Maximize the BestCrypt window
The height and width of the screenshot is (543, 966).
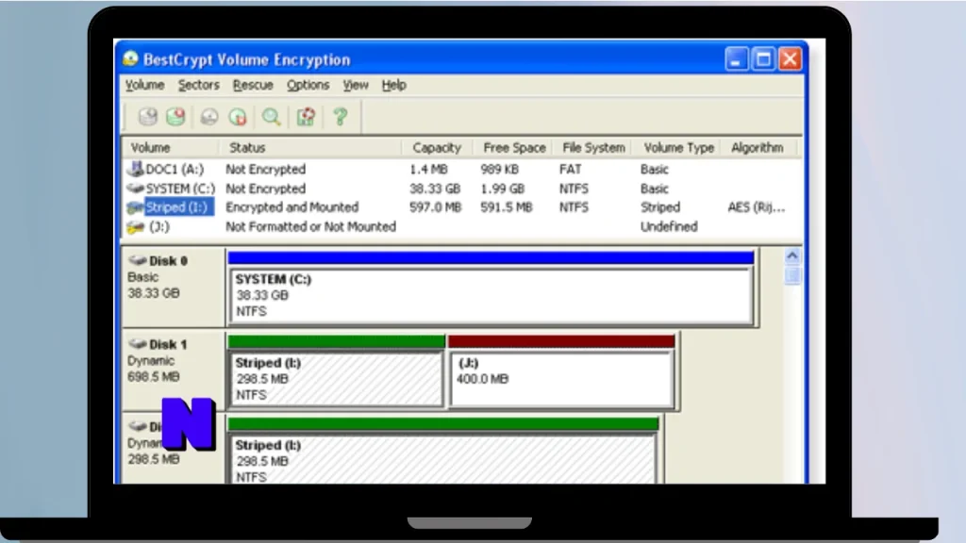[x=763, y=59]
